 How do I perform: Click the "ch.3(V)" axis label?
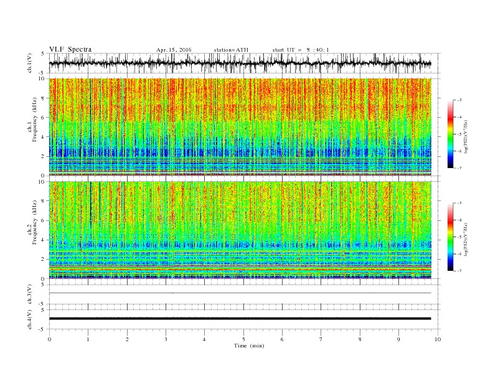(30, 294)
